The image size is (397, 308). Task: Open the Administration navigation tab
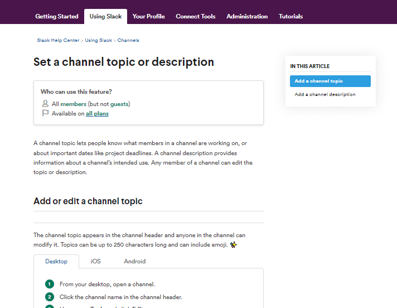(x=247, y=17)
